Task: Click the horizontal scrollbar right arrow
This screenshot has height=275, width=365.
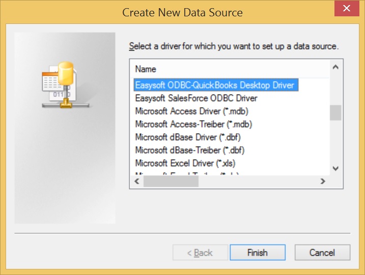Action: (x=323, y=181)
